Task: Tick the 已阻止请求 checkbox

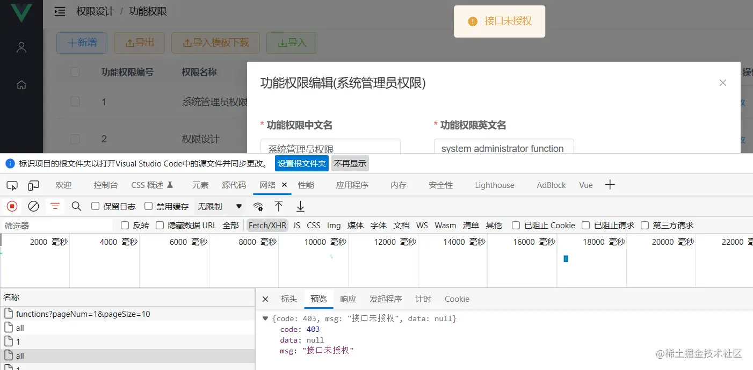Action: click(x=586, y=226)
